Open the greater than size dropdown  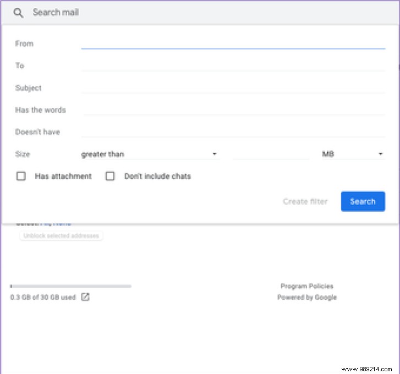pyautogui.click(x=150, y=154)
